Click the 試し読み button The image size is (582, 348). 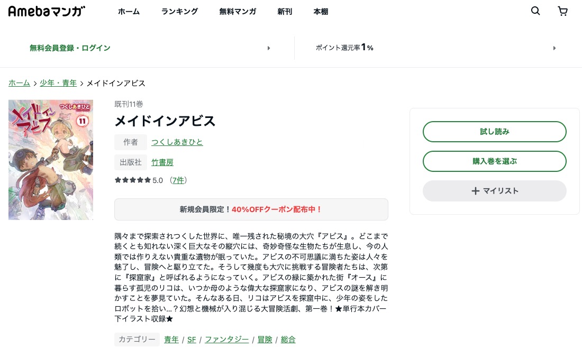[x=494, y=131]
